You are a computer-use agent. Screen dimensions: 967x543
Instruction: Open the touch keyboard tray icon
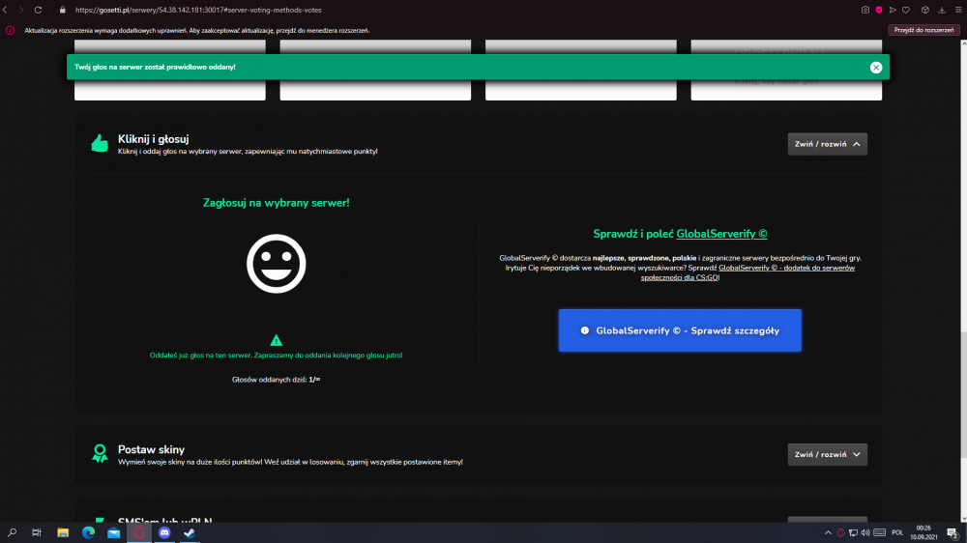pos(879,533)
